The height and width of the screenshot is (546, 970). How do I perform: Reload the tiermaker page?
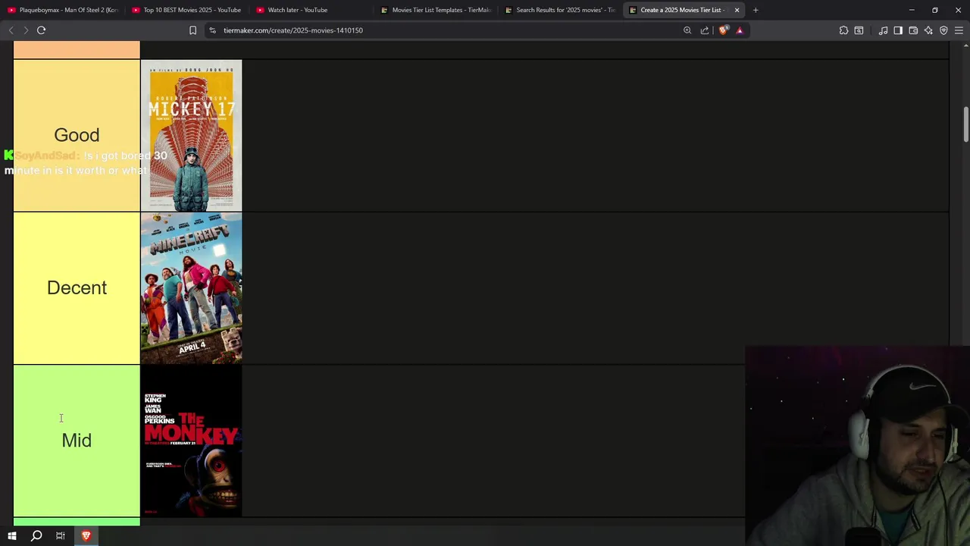(42, 30)
